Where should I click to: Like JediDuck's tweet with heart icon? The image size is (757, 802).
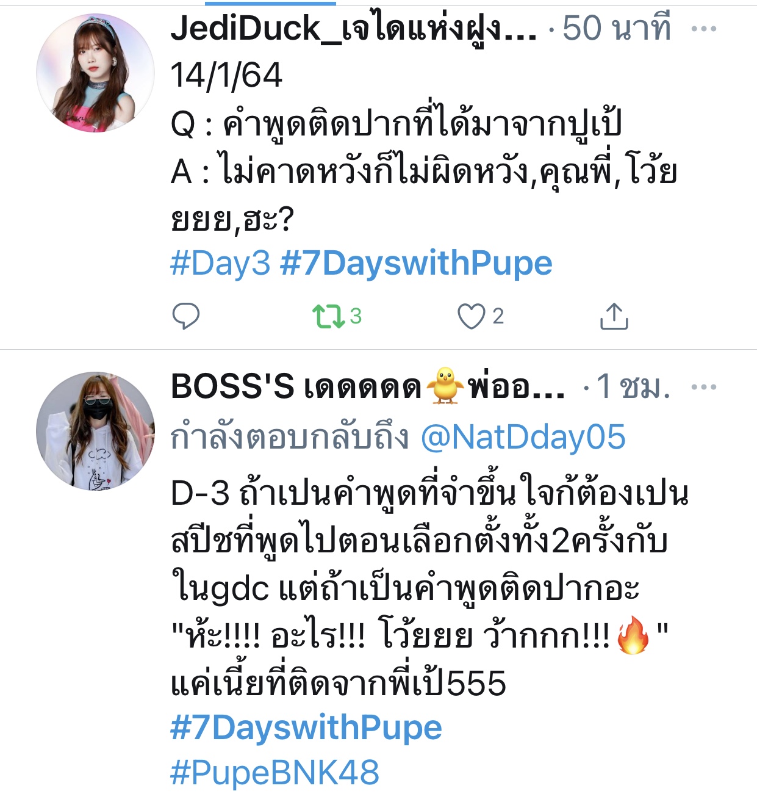[471, 316]
